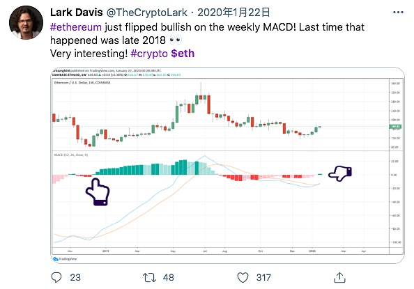Open the tweet's three-dot more menu
Image resolution: width=414 pixels, height=289 pixels.
(x=398, y=12)
